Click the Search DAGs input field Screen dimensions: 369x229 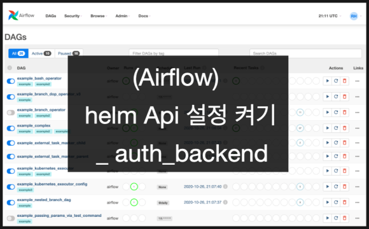(x=305, y=53)
